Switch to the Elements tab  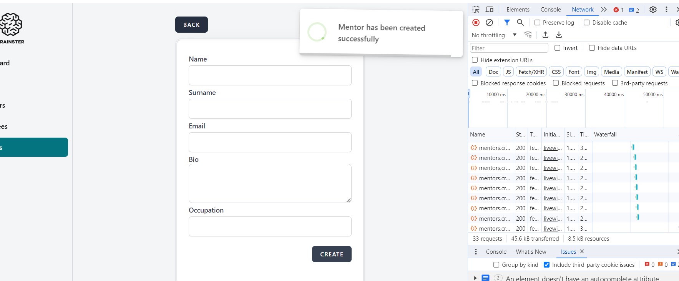[518, 10]
